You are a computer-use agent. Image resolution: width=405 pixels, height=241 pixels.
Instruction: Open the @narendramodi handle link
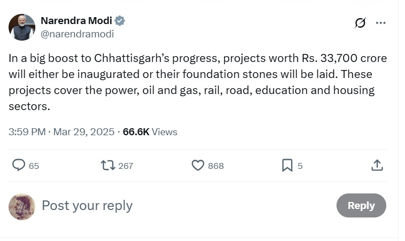(x=77, y=34)
